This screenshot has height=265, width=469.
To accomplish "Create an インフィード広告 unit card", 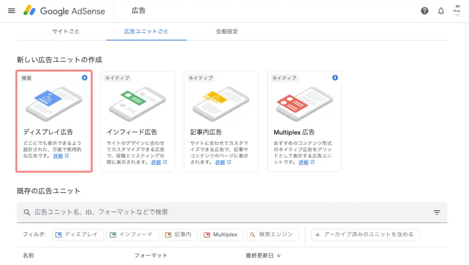I will (x=138, y=121).
